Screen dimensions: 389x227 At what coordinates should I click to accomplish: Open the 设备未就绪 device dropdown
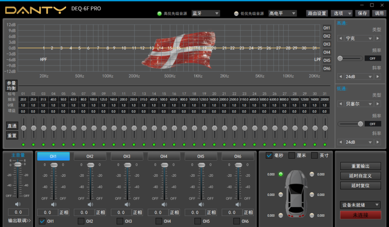pos(361,205)
